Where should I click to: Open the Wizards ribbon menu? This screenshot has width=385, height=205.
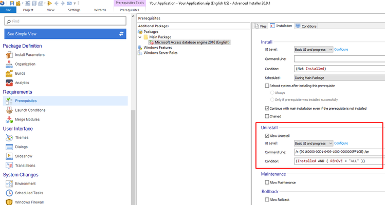coord(100,10)
